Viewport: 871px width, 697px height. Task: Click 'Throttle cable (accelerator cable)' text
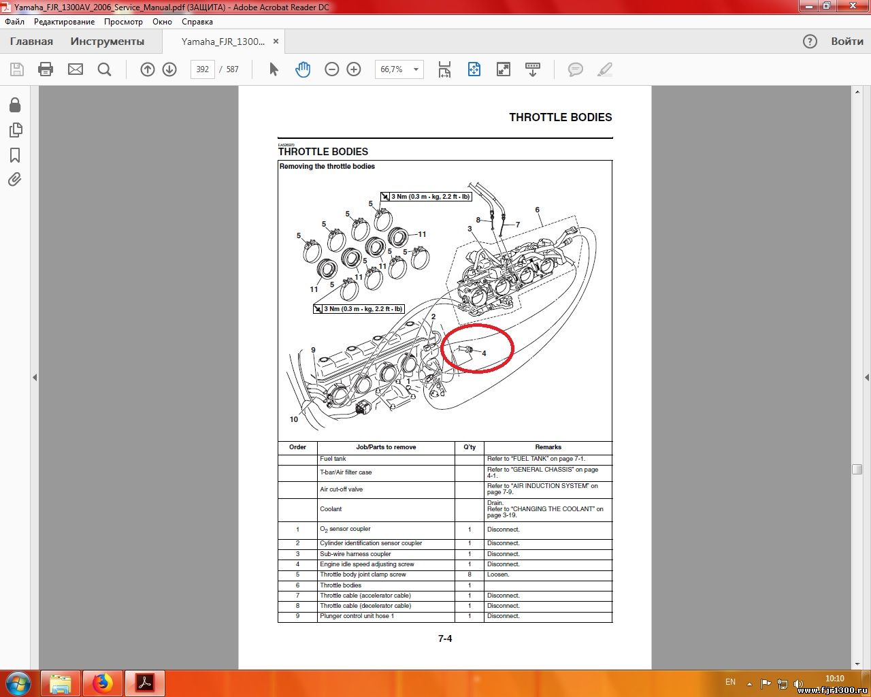coord(365,596)
